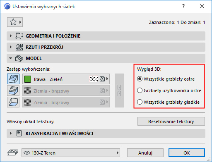This screenshot has width=212, height=162.
Task: Click texture image icon in Trawa row
Action: point(102,79)
